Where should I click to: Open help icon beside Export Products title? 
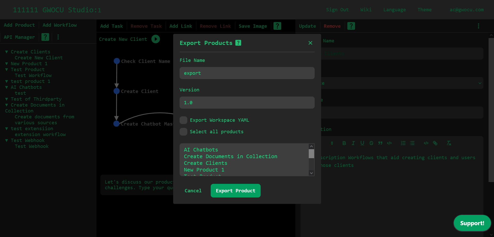(x=238, y=43)
